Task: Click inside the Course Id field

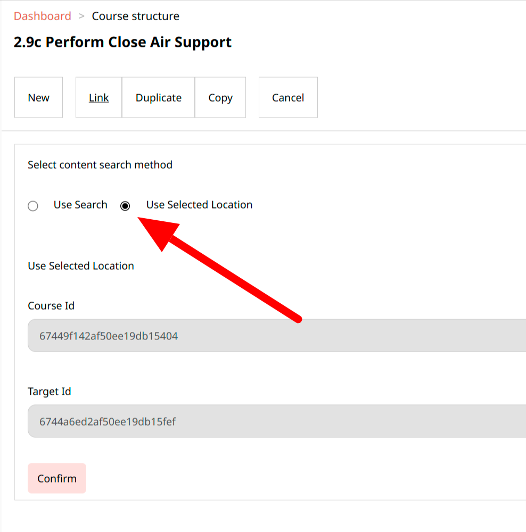Action: pyautogui.click(x=266, y=335)
